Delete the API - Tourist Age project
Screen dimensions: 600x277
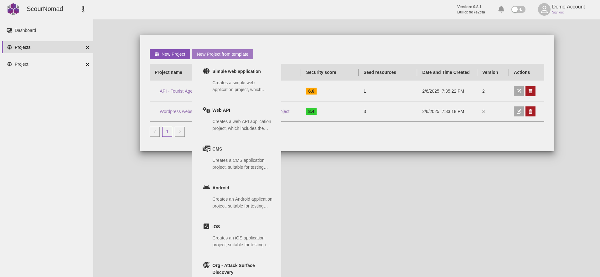click(x=530, y=91)
